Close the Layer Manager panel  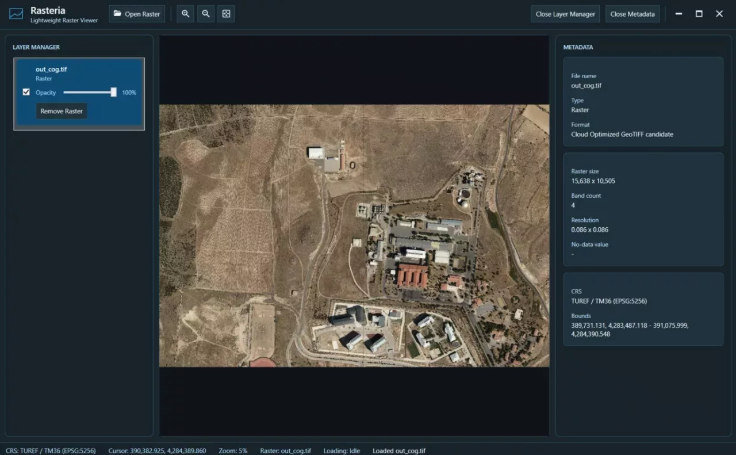point(565,14)
